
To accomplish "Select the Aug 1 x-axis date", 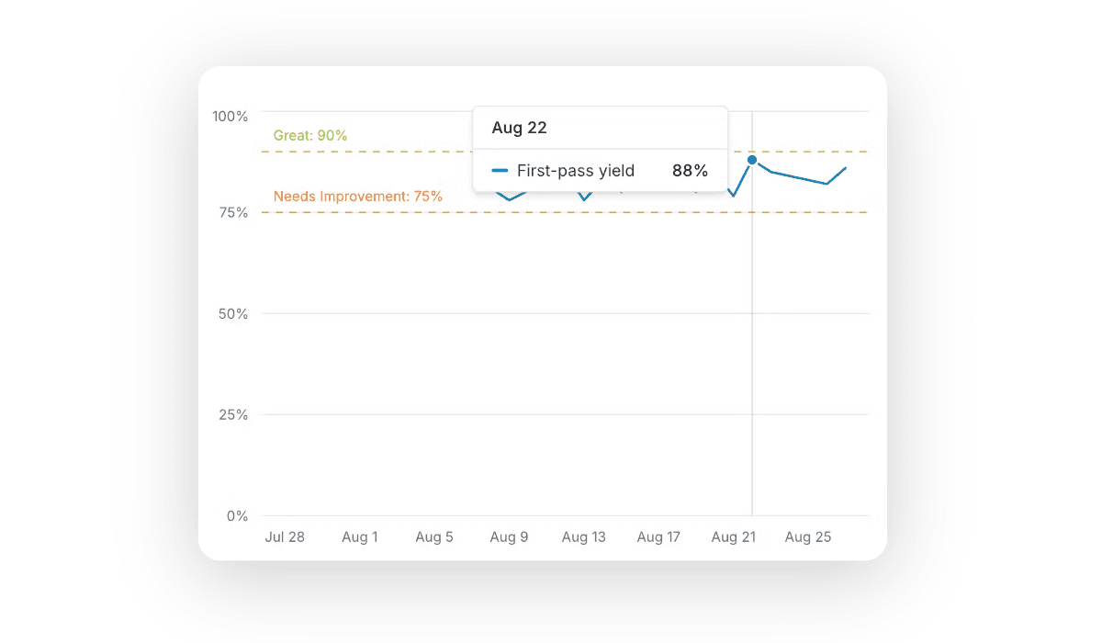I will (360, 537).
